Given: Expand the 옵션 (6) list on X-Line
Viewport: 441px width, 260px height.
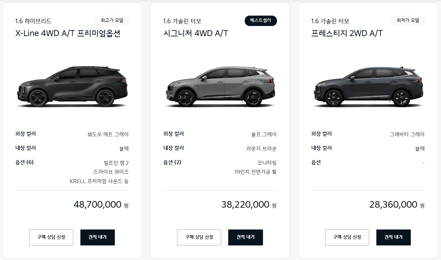Looking at the screenshot, I should click(x=25, y=162).
